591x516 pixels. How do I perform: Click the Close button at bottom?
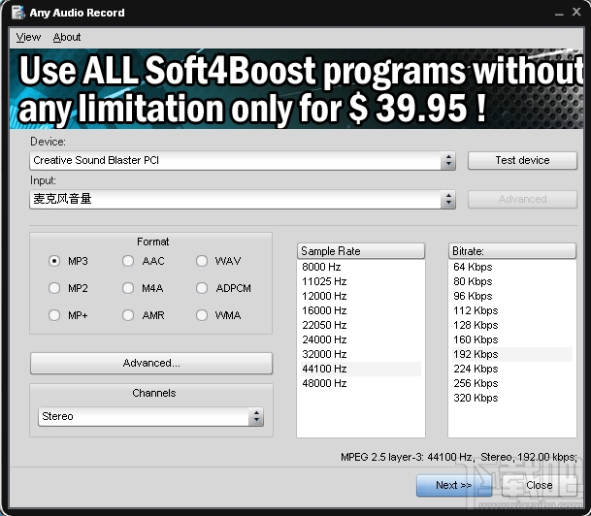pos(540,485)
